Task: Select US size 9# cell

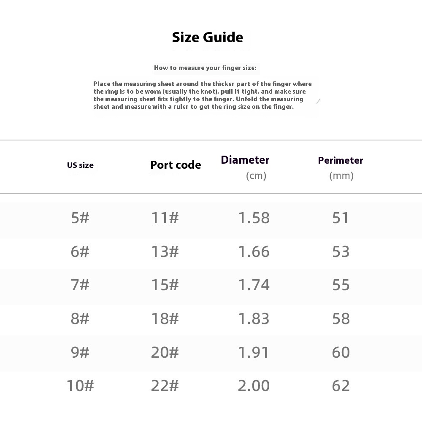Action: pos(80,352)
